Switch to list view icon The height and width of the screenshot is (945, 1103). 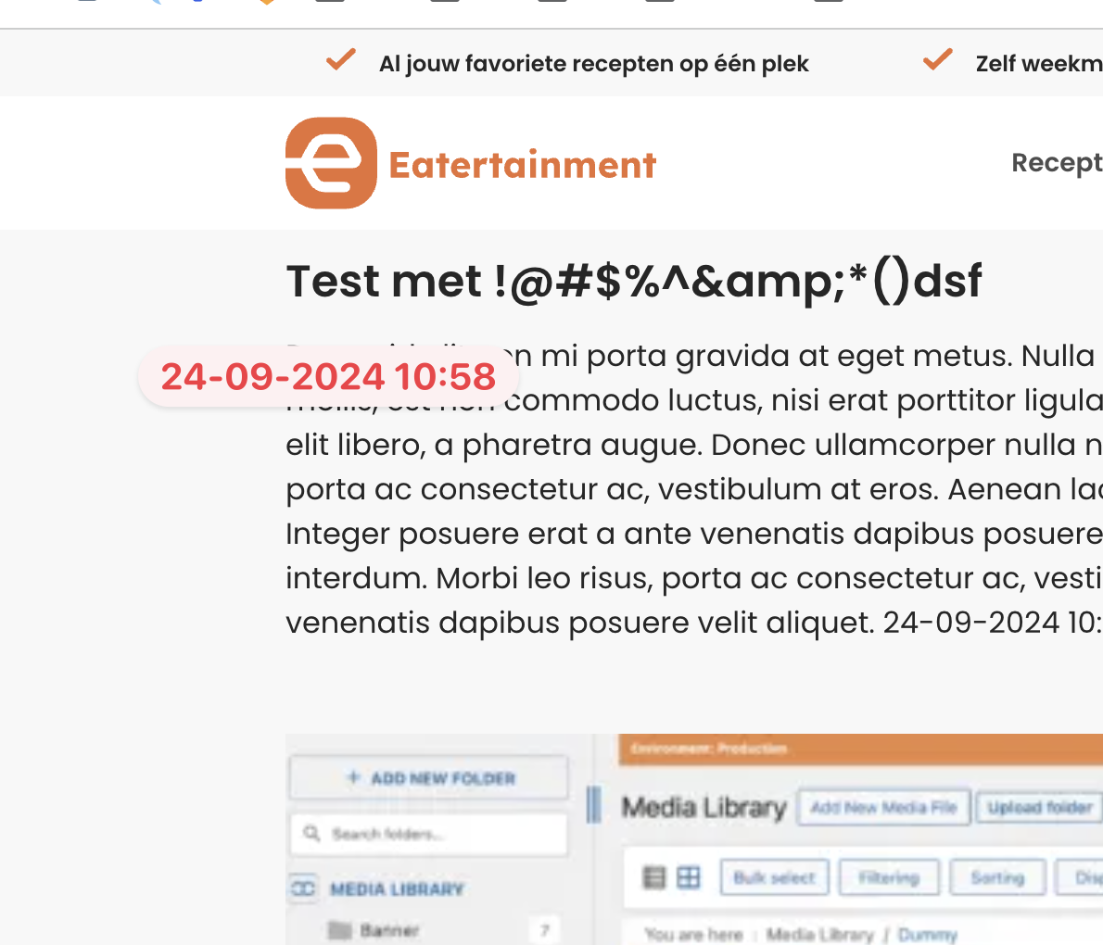pos(653,877)
